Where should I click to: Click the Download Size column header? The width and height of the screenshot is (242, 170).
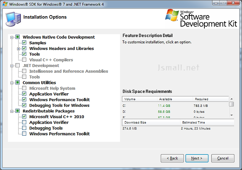pos(151,123)
